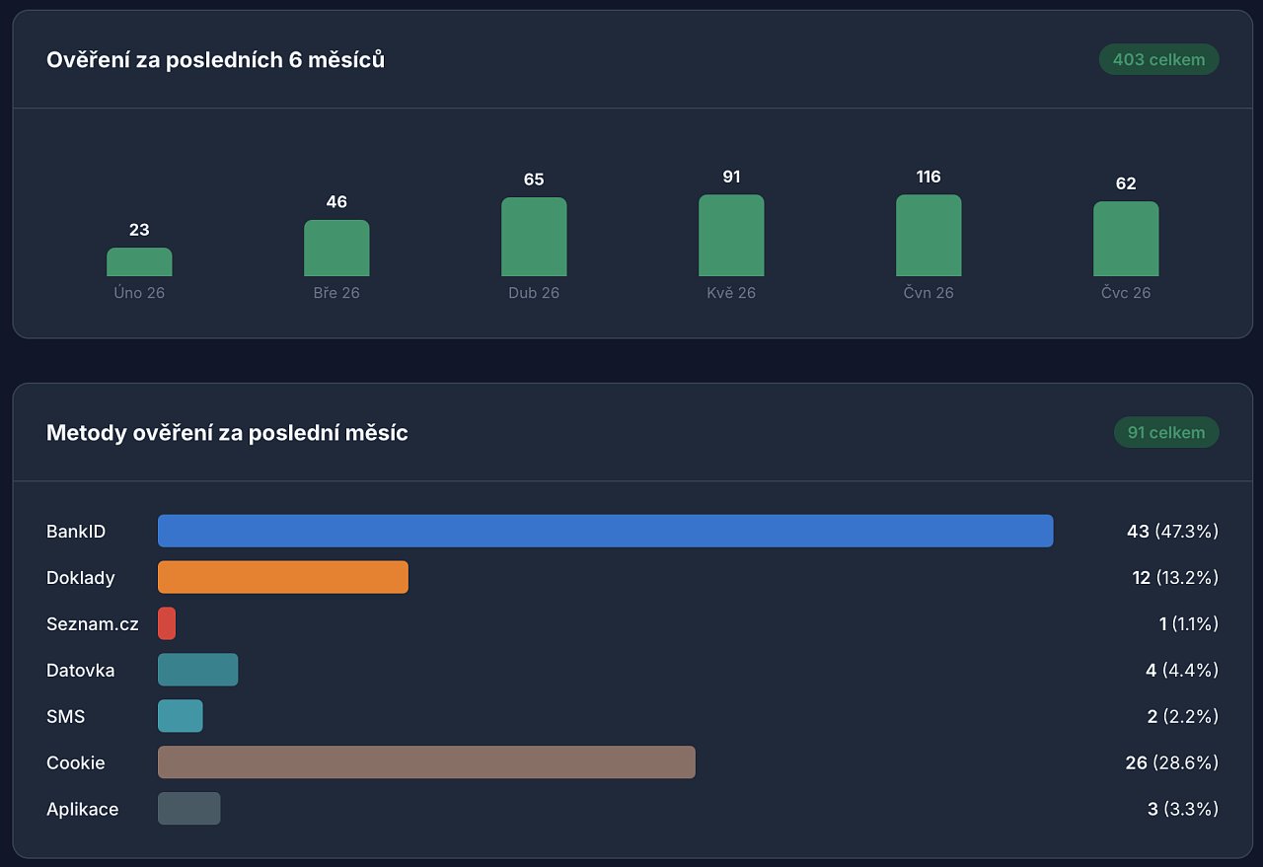Click the Úno 26 bar with value 23

click(x=139, y=261)
